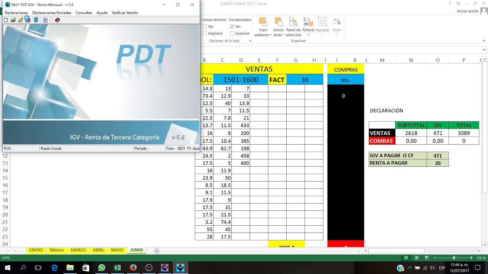Viewport: 488px width, 274px height.
Task: Open Firefox from the taskbar
Action: click(x=133, y=268)
